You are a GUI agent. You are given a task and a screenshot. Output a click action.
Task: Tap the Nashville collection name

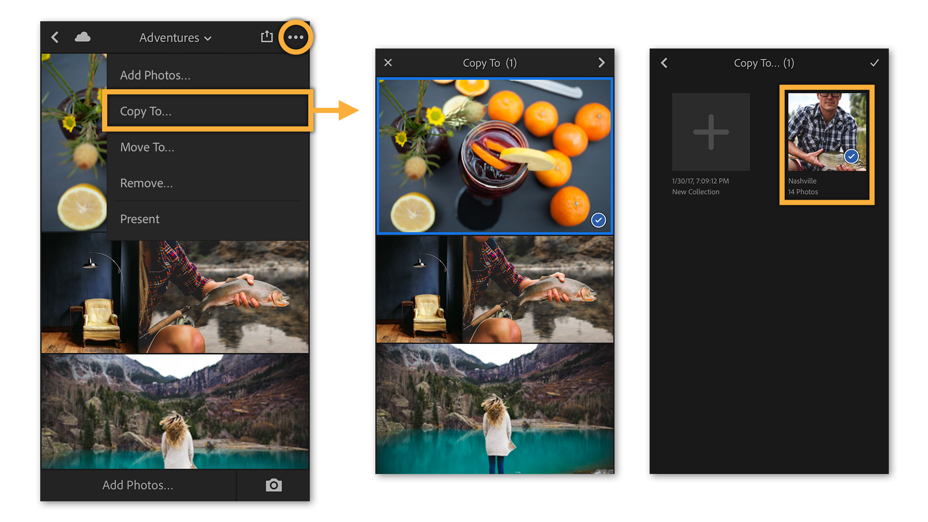pos(802,181)
